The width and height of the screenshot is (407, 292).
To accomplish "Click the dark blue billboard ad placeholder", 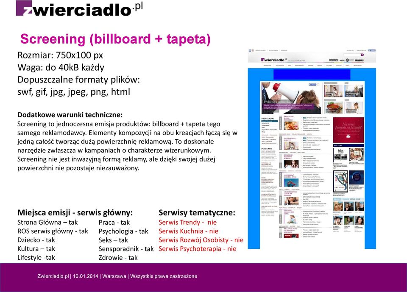I will (312, 74).
